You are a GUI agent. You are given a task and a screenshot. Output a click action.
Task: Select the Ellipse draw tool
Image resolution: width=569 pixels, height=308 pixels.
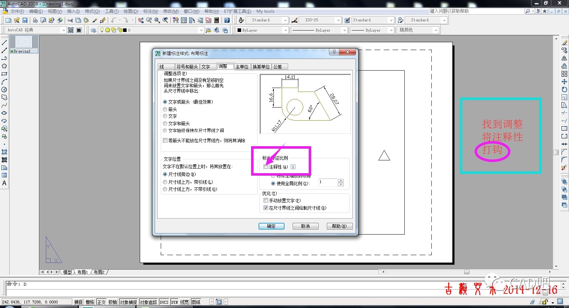[x=4, y=113]
